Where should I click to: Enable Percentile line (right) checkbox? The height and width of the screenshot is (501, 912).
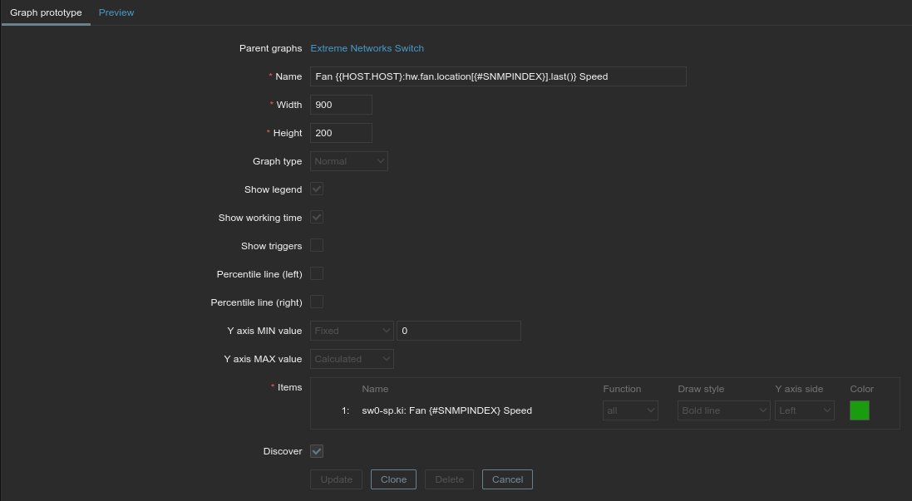(317, 302)
